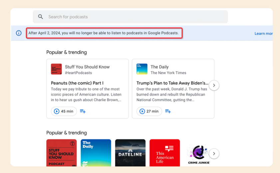280x173 pixels.
Task: Open This American Life show tile
Action: (x=165, y=153)
